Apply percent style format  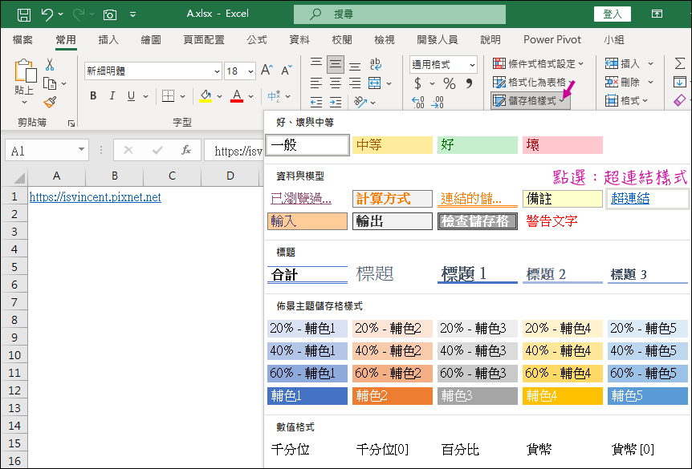pos(450,83)
